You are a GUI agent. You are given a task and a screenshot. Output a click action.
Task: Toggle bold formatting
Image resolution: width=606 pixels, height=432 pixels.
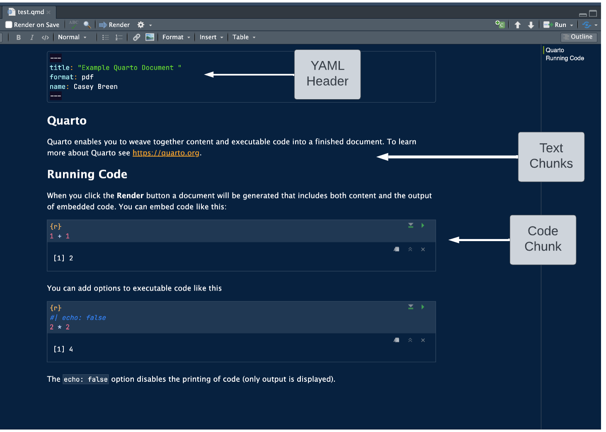click(x=18, y=37)
